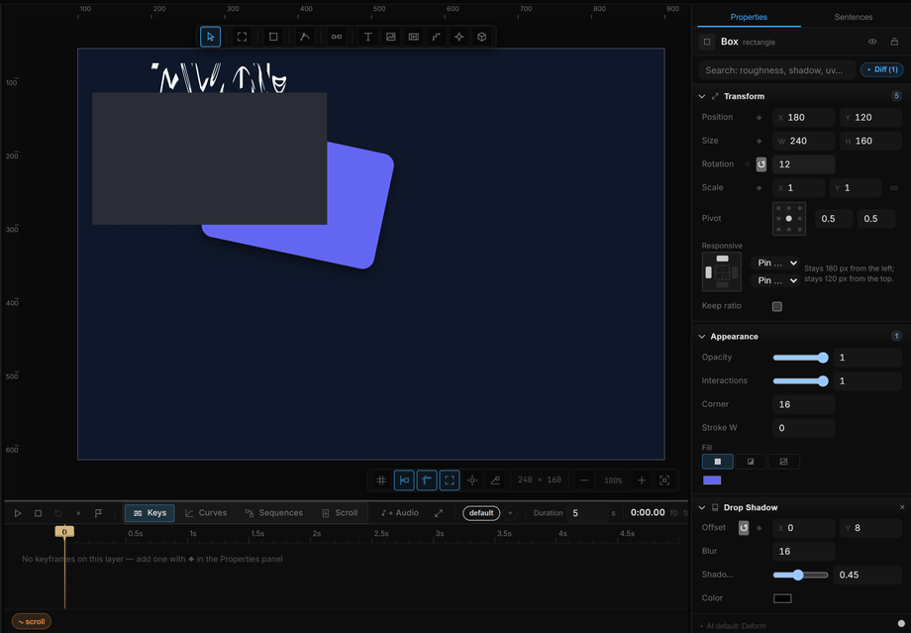911x633 pixels.
Task: Adjust the Opacity slider
Action: (x=800, y=358)
